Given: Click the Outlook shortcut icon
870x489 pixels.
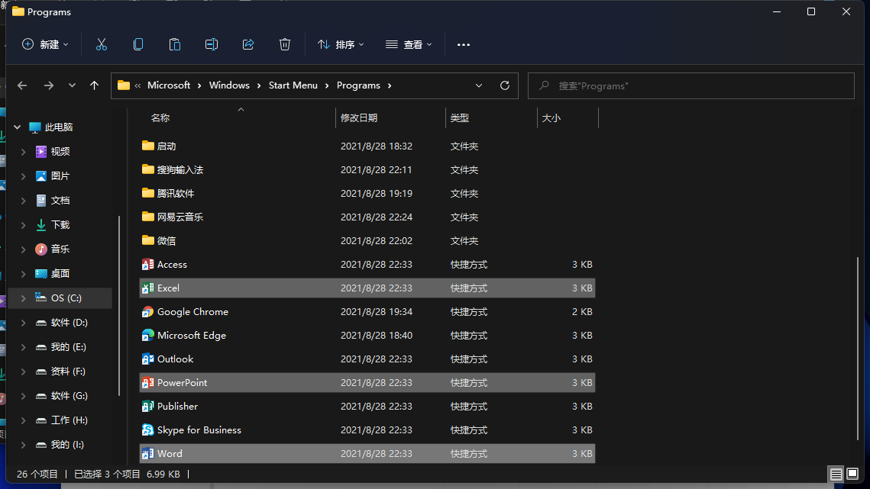Looking at the screenshot, I should pos(147,359).
